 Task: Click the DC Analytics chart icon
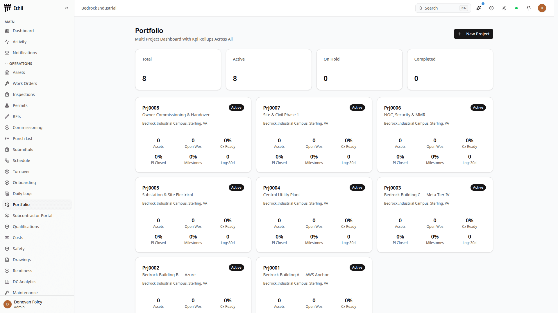point(7,282)
